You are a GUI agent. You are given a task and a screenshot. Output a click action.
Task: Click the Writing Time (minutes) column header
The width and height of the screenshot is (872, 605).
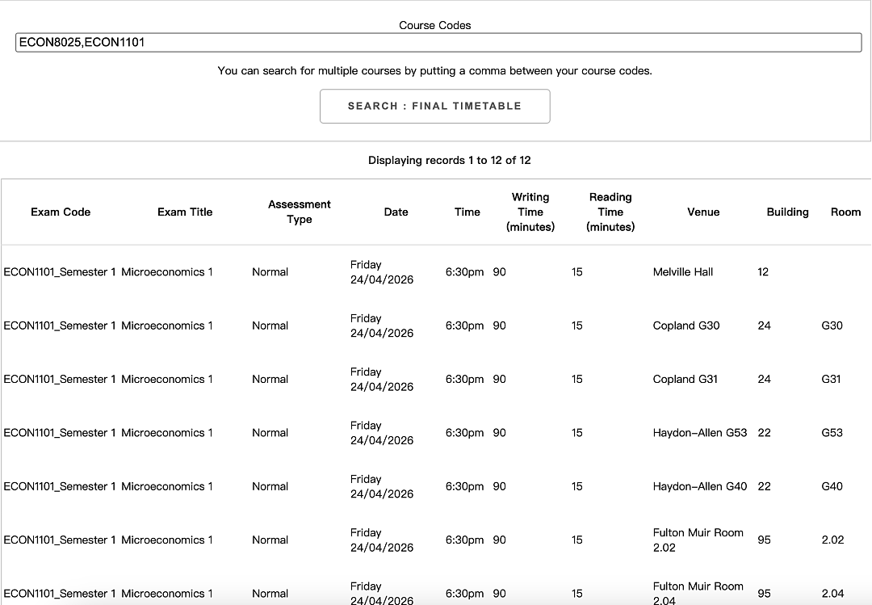530,212
